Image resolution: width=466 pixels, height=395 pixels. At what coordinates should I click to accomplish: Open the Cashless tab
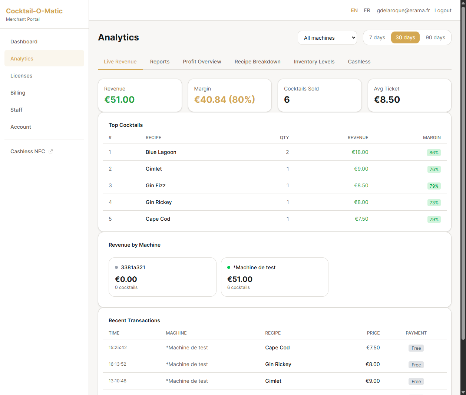pyautogui.click(x=359, y=62)
